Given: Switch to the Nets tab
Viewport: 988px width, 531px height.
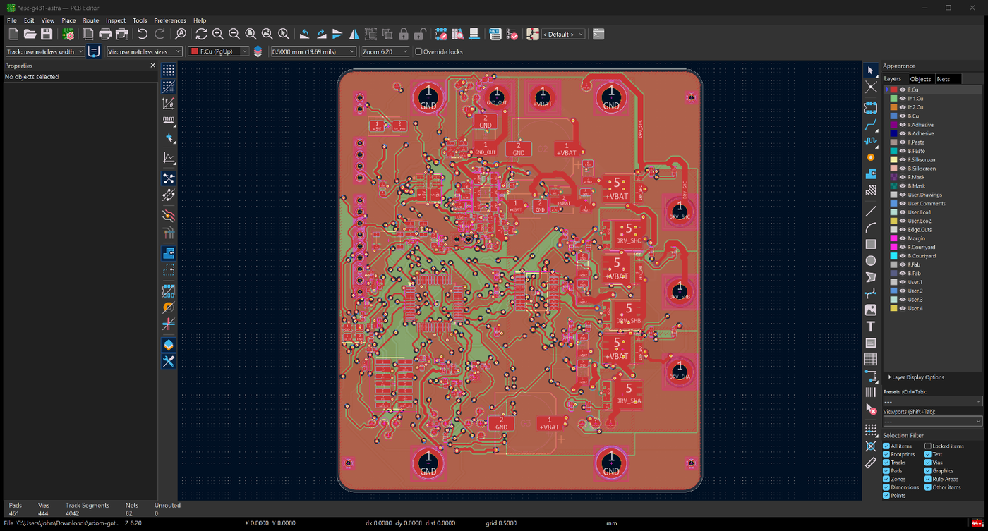Looking at the screenshot, I should (944, 79).
